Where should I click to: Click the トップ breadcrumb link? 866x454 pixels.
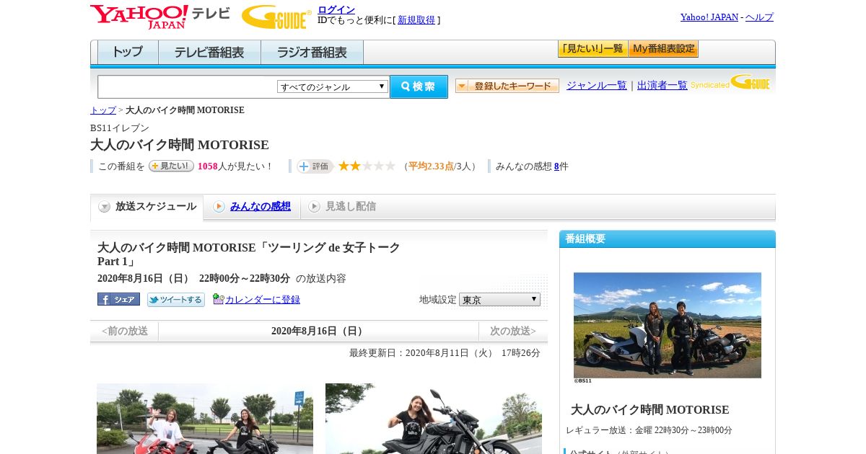click(103, 110)
